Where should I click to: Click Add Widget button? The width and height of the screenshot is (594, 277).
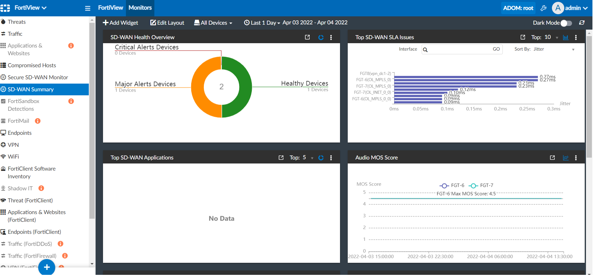click(120, 23)
